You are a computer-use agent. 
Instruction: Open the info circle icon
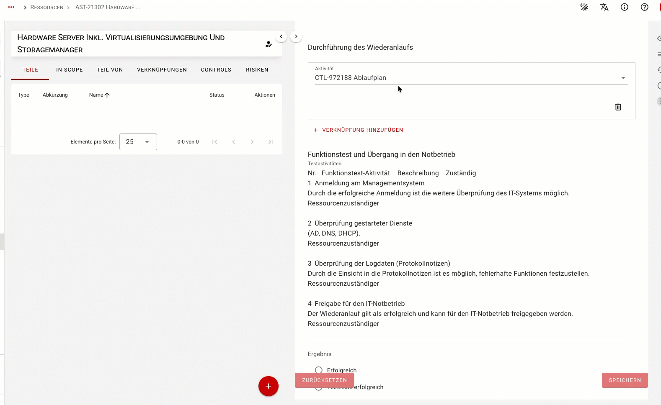[x=624, y=7]
